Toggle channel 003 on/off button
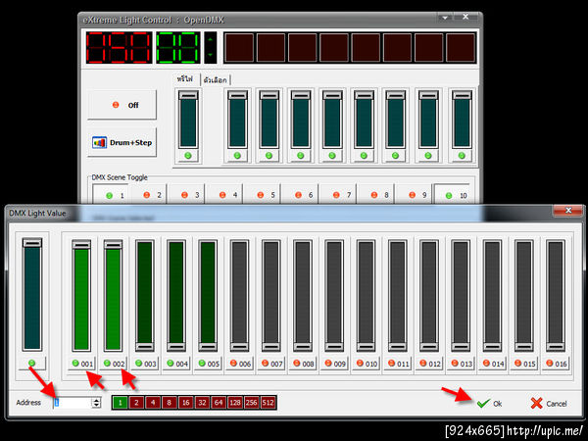588x441 pixels. [145, 364]
